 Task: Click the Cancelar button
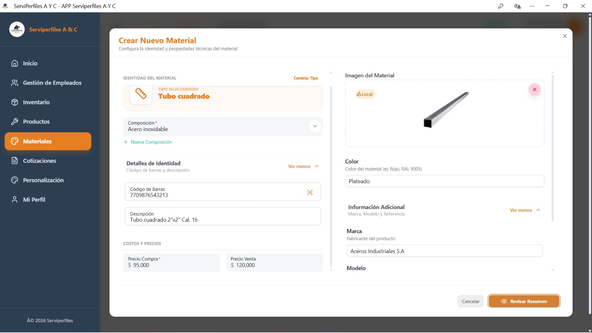[x=470, y=302]
